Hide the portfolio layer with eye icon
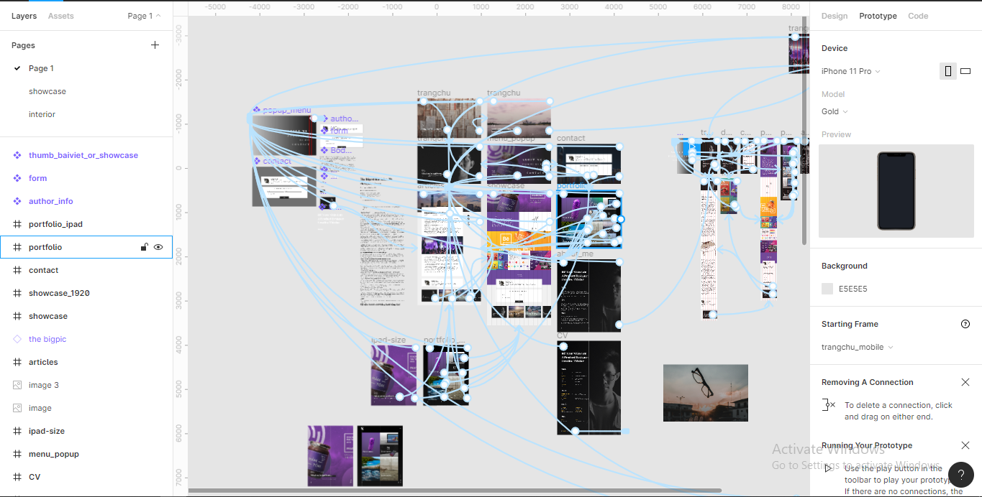 pos(158,247)
